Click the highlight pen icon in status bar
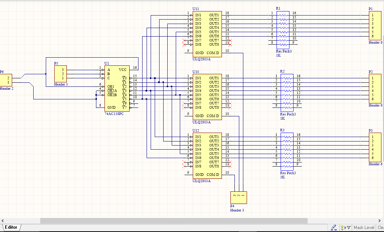 coord(334,227)
